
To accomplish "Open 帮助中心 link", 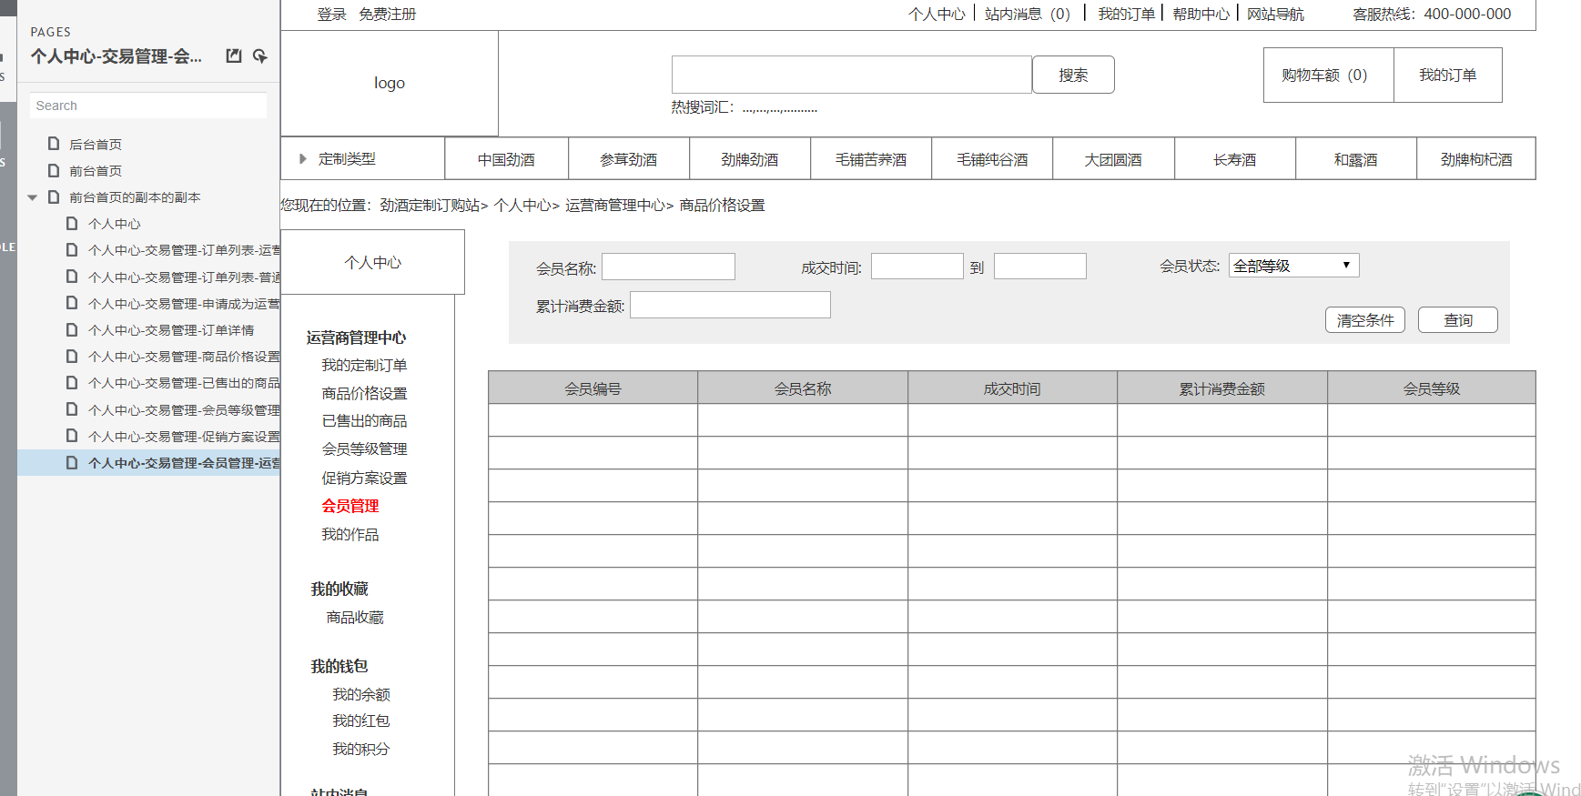I will pyautogui.click(x=1201, y=15).
